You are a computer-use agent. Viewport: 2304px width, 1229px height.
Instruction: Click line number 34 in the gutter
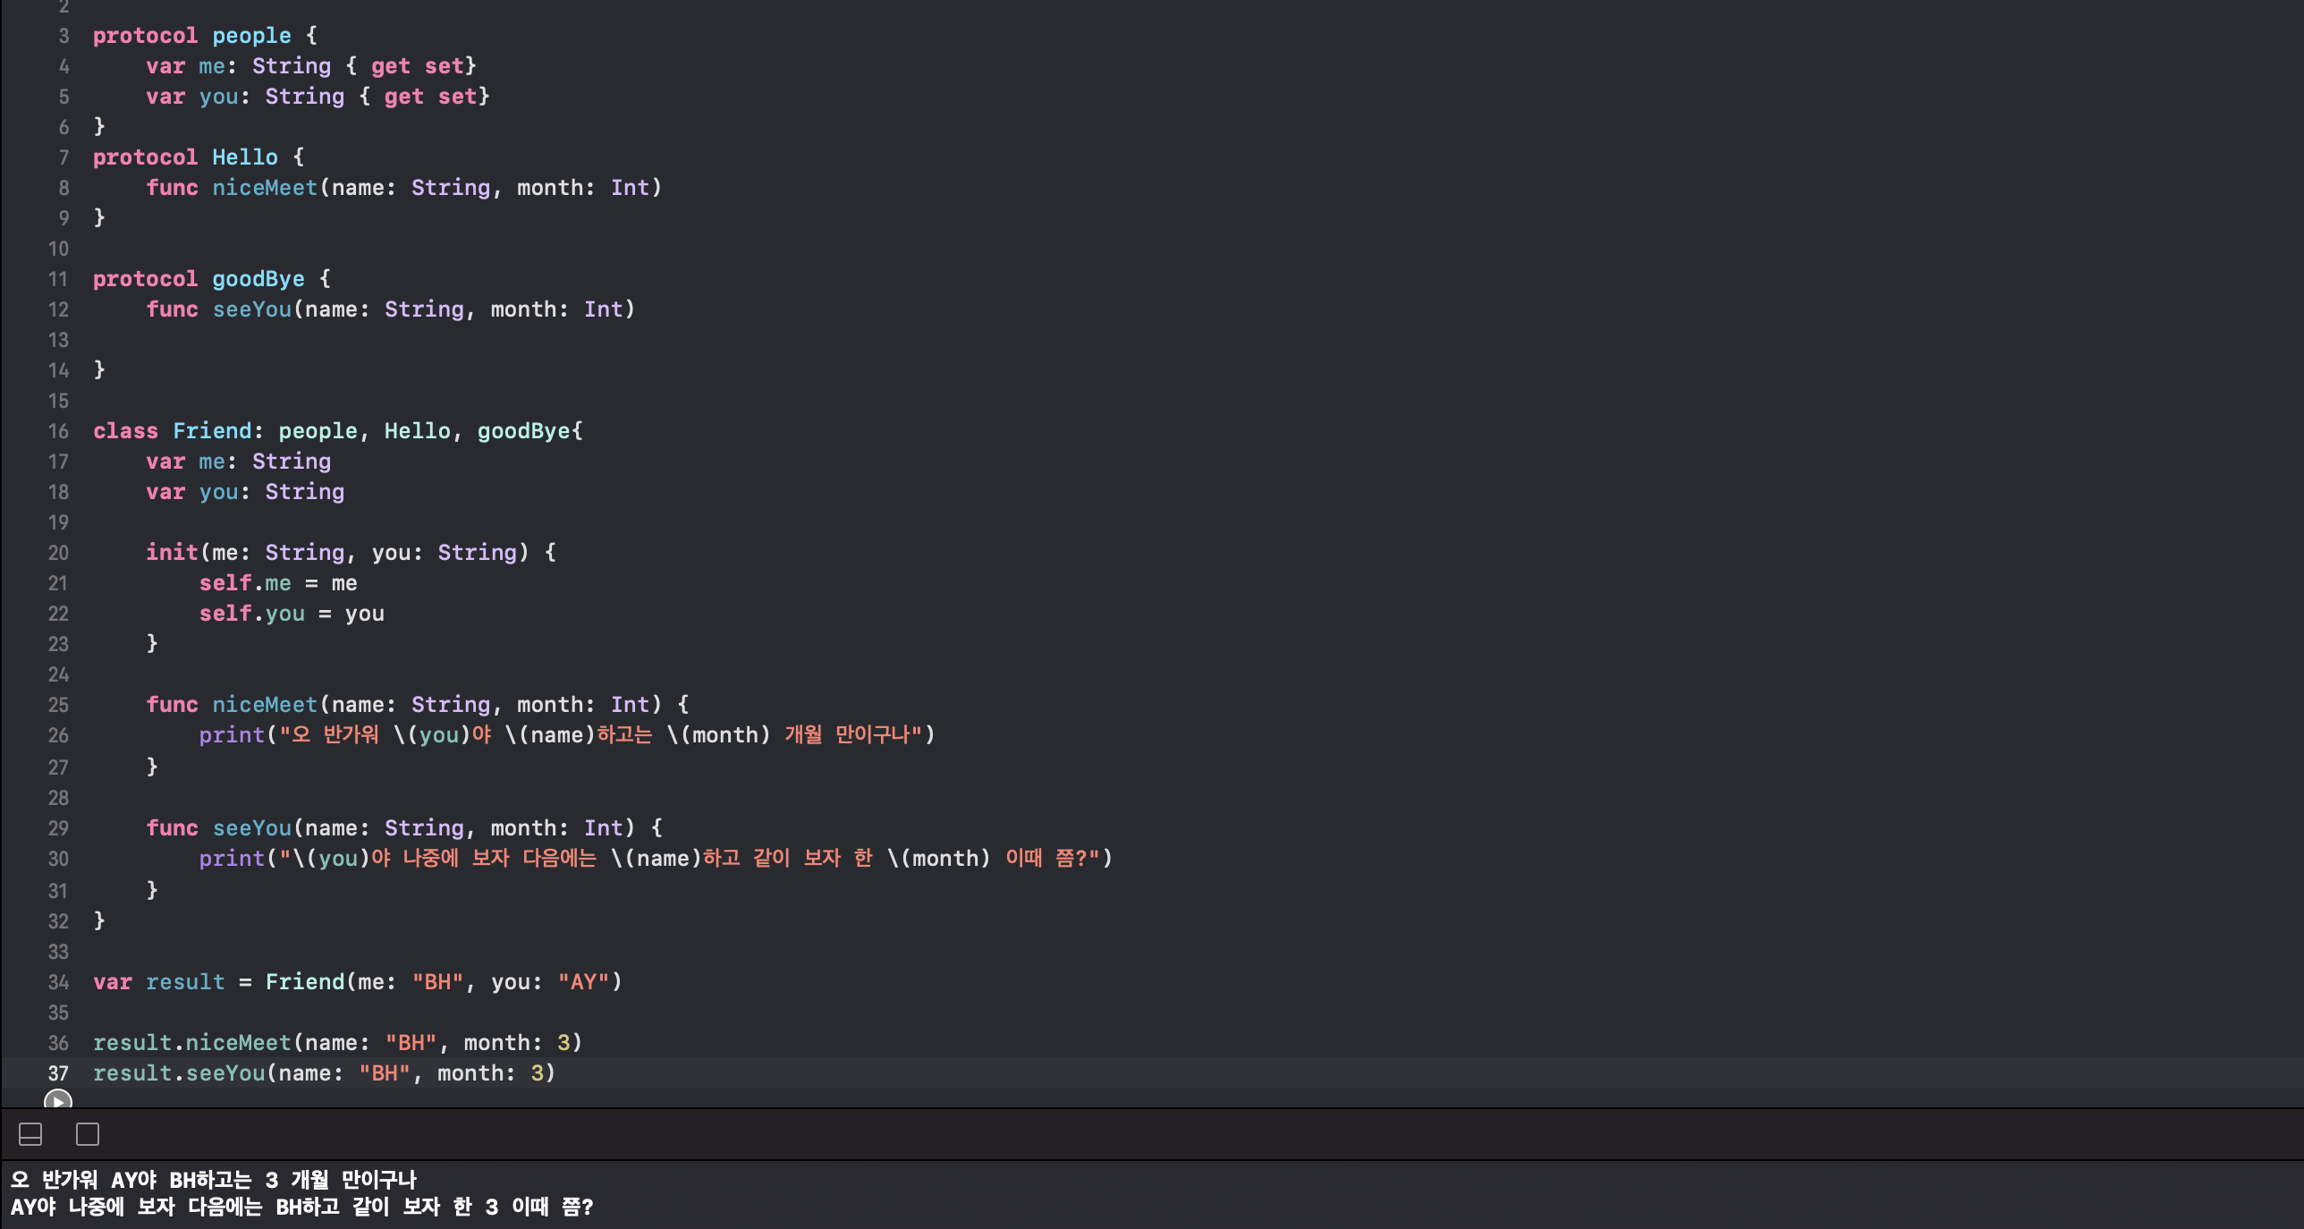[x=58, y=982]
